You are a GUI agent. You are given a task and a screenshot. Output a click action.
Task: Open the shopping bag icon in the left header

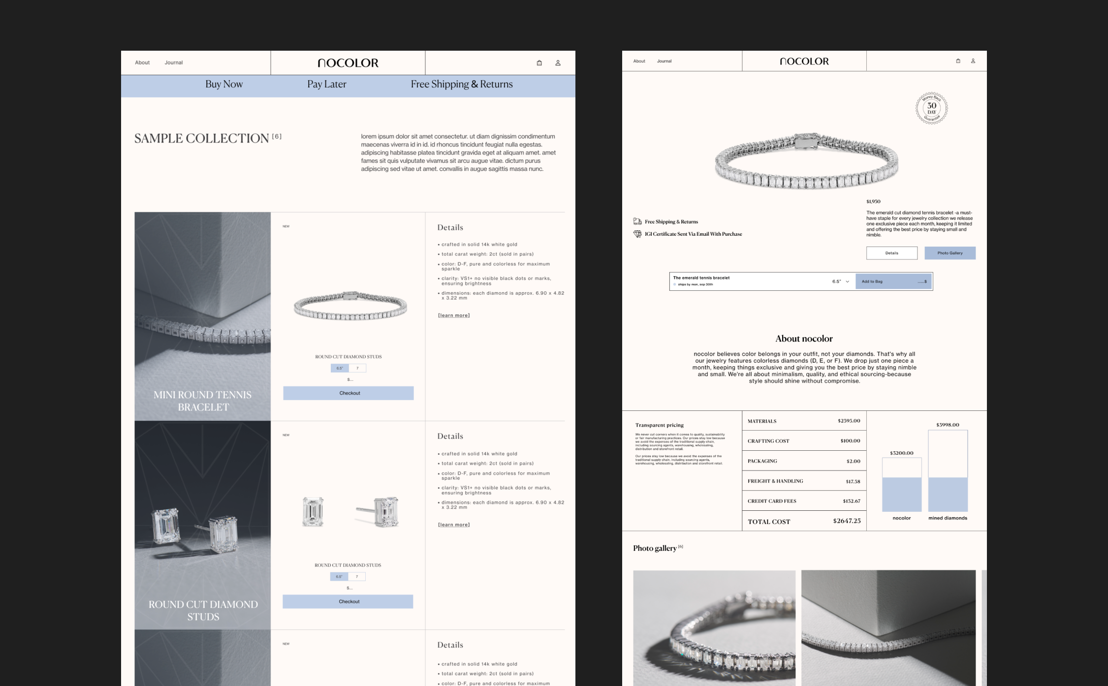coord(539,63)
